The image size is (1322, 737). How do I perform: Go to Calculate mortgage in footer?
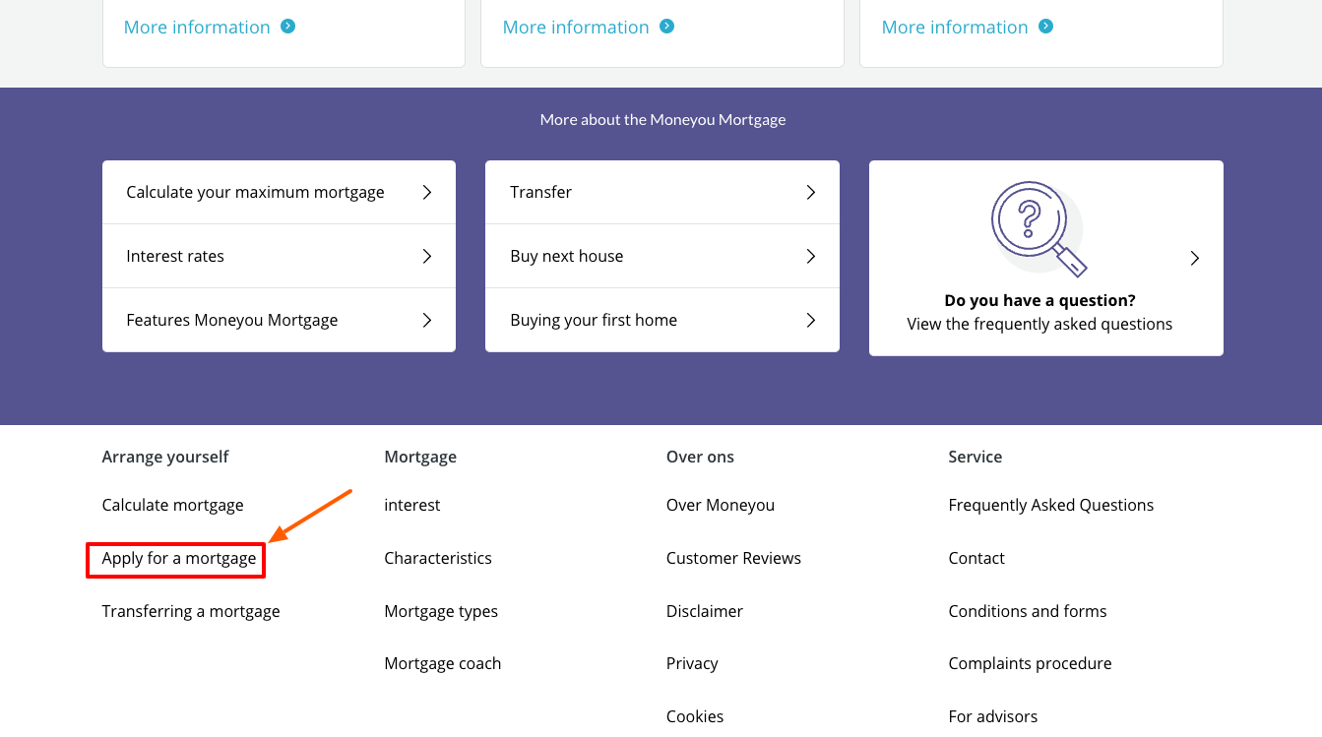pos(172,506)
